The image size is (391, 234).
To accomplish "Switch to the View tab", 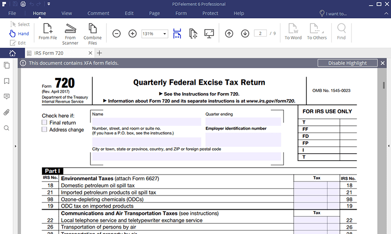I will tap(66, 14).
